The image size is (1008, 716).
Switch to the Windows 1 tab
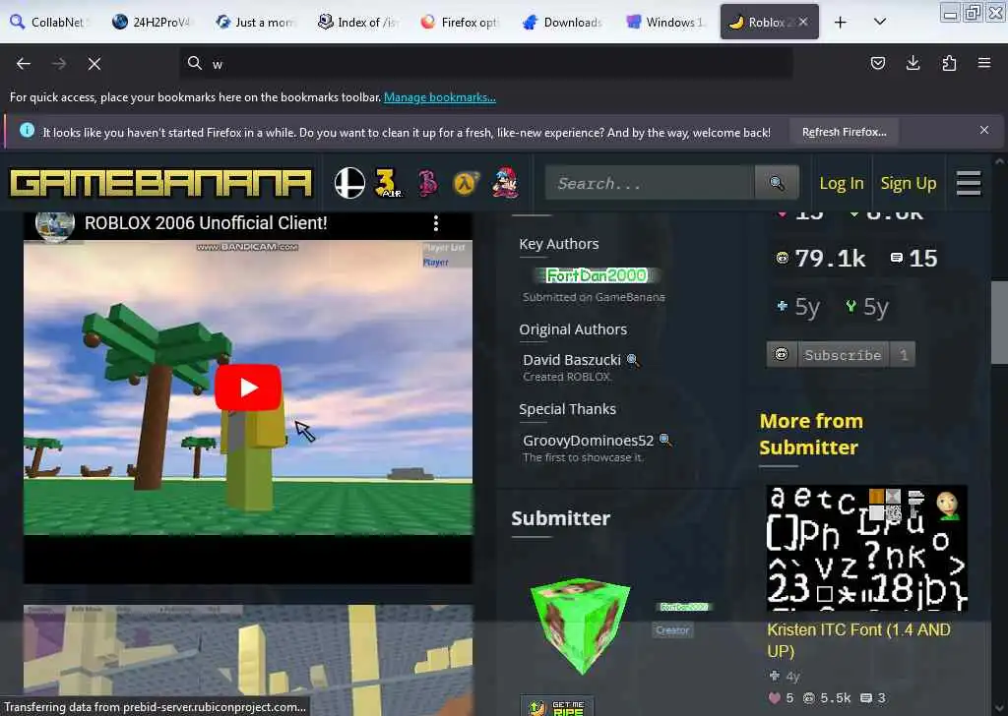(667, 22)
